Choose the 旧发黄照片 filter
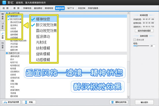 15,72
